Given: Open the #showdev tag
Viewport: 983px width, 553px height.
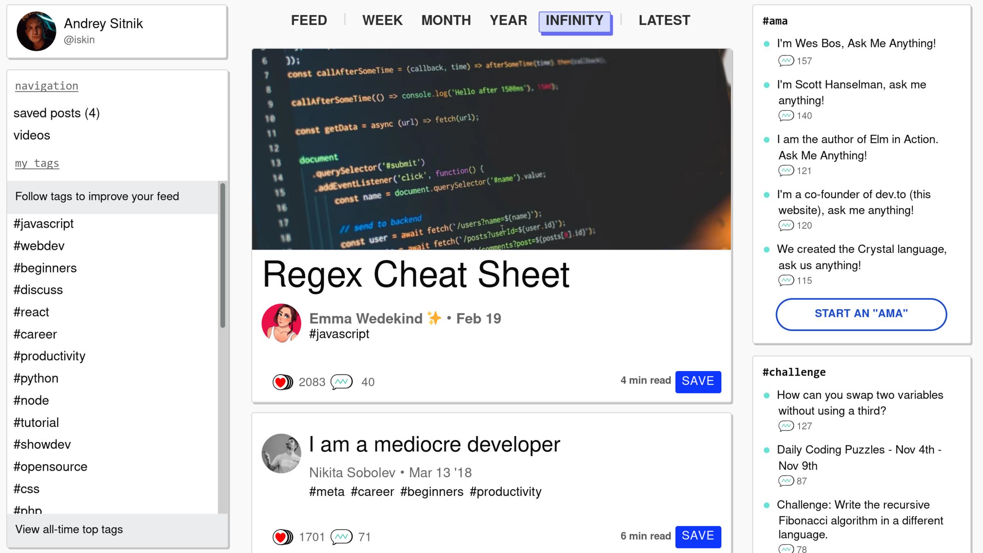Looking at the screenshot, I should tap(42, 445).
